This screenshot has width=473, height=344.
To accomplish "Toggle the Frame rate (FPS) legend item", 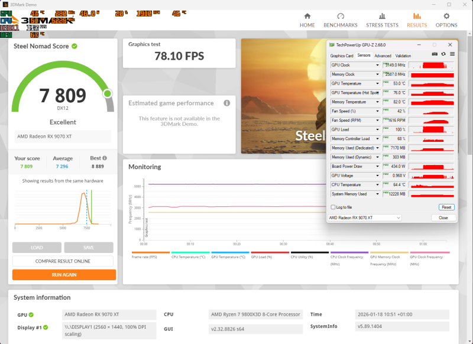I will (151, 255).
